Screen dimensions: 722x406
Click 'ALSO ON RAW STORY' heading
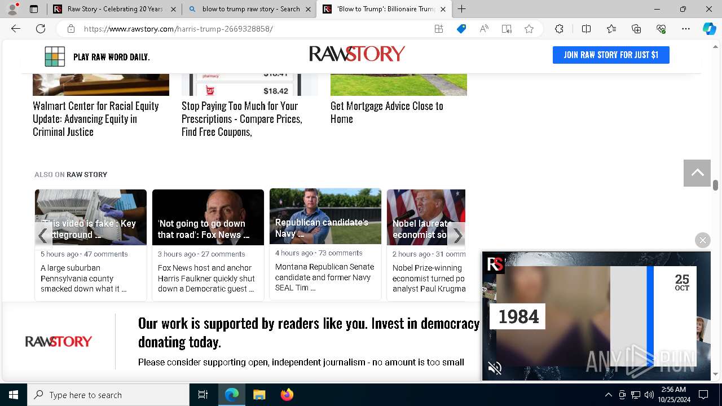pos(71,175)
